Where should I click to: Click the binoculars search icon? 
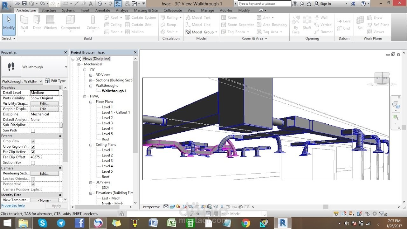click(295, 4)
